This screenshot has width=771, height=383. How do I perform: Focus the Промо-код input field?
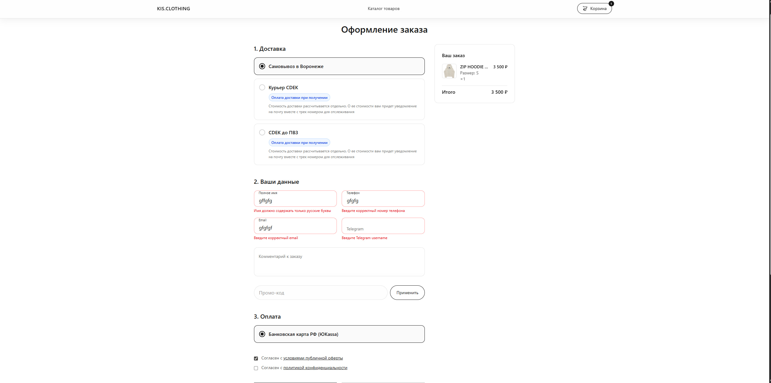[x=320, y=293]
